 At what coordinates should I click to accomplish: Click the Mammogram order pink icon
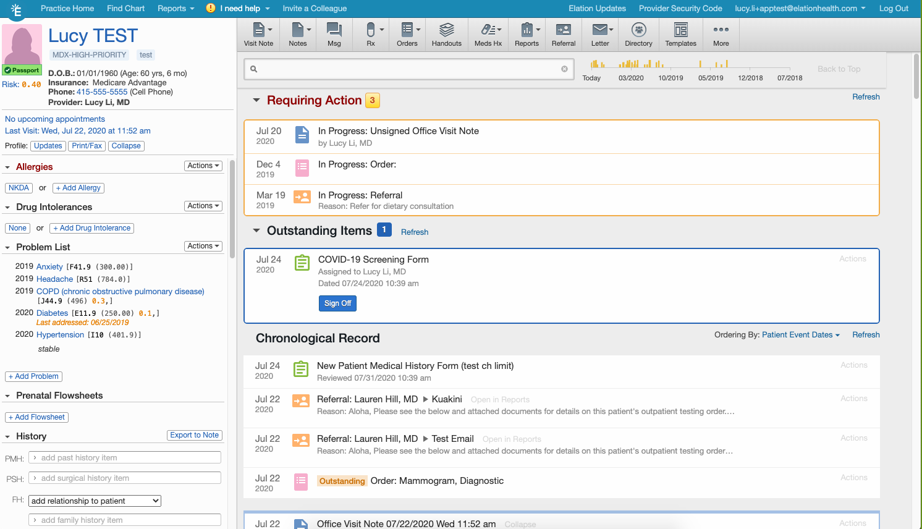click(300, 481)
